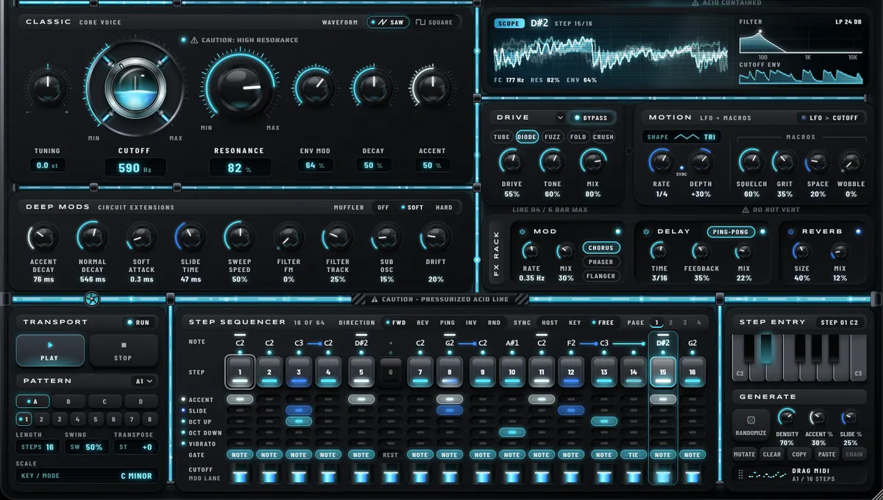The height and width of the screenshot is (500, 883).
Task: Click the DELAY effect power icon
Action: coord(646,232)
